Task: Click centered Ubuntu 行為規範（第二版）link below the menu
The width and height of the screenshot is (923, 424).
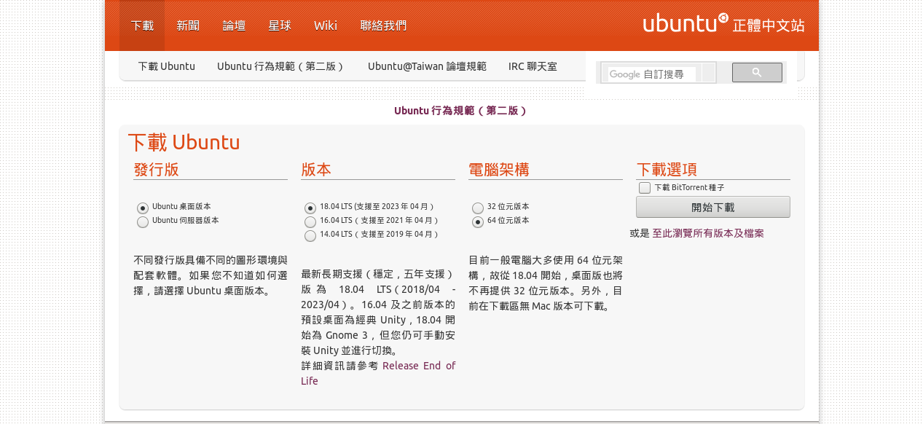Action: click(461, 111)
